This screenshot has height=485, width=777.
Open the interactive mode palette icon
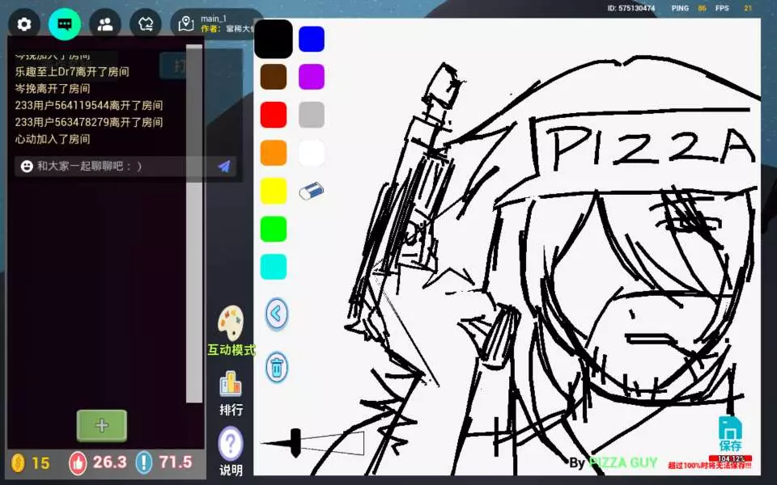231,323
